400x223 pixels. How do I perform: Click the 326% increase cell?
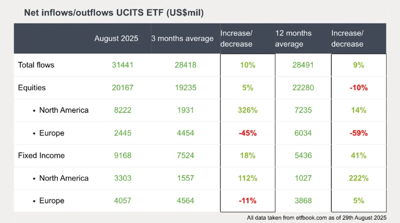coord(247,110)
